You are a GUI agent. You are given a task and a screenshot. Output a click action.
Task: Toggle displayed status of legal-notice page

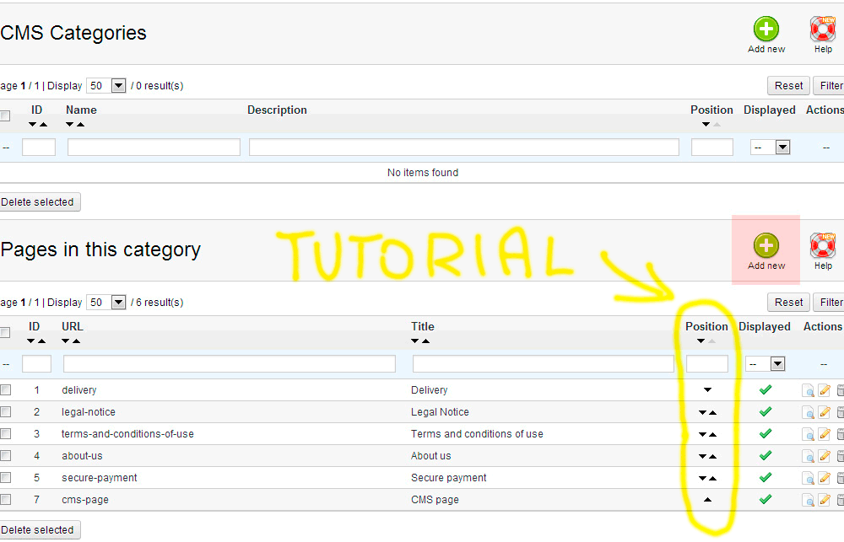point(766,412)
